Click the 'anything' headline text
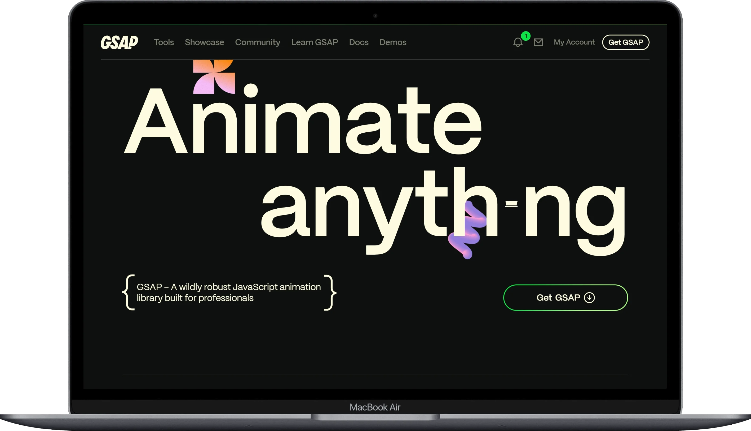751x431 pixels. pyautogui.click(x=443, y=211)
